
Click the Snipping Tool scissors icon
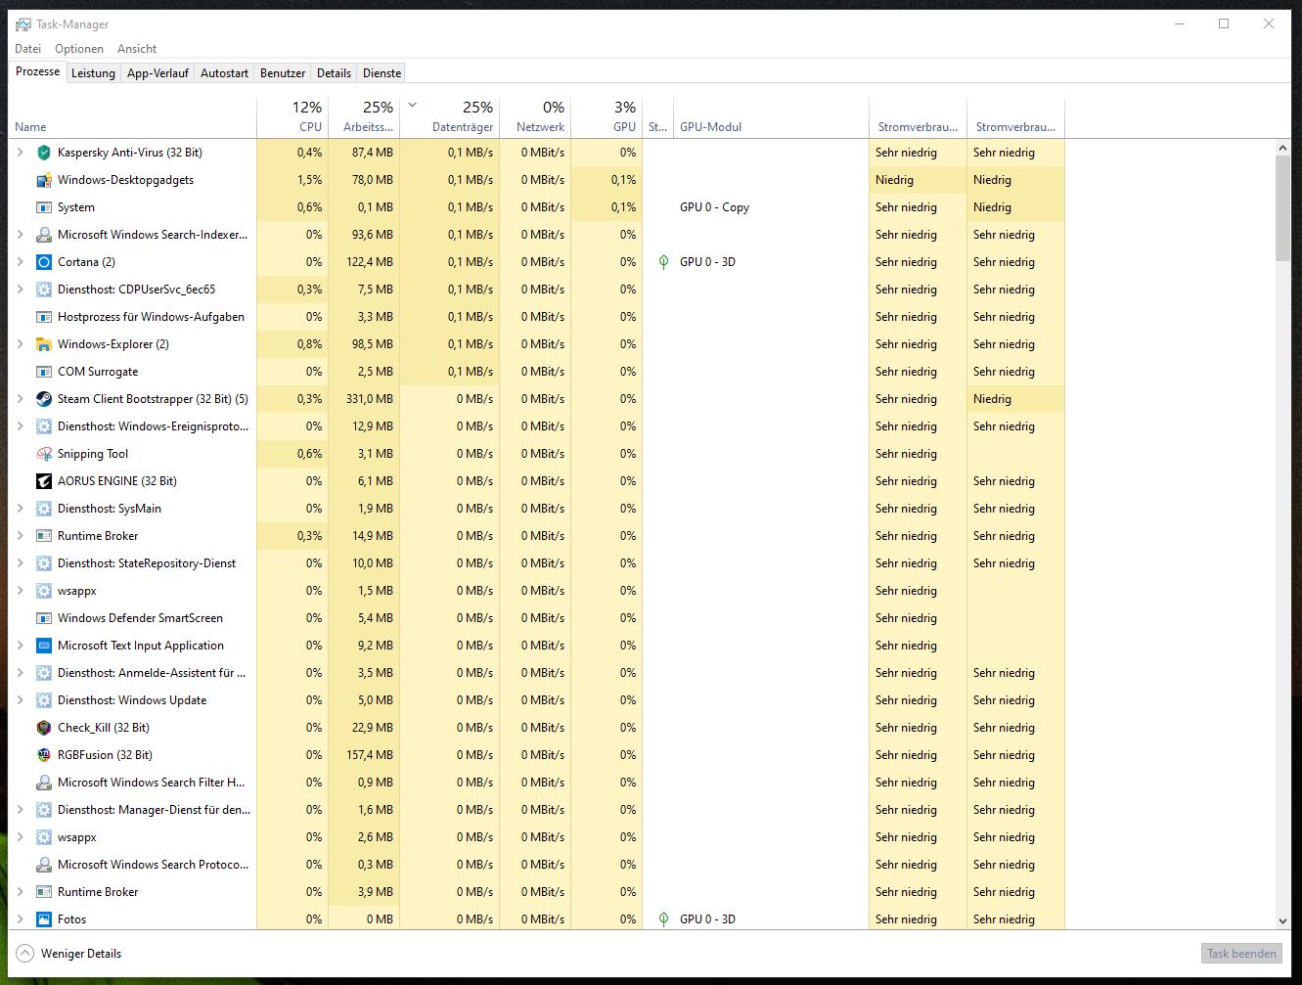coord(43,454)
